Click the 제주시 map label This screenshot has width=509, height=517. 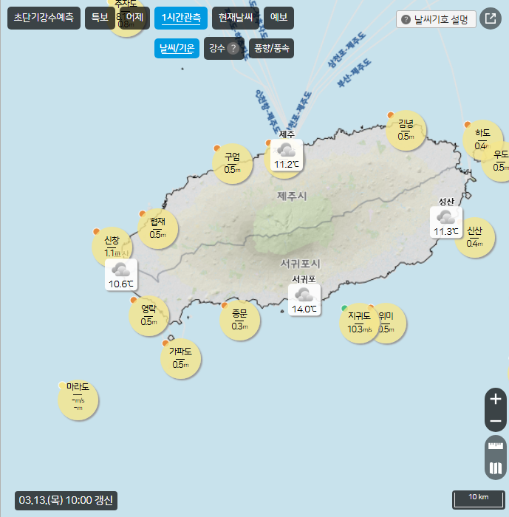(x=292, y=196)
